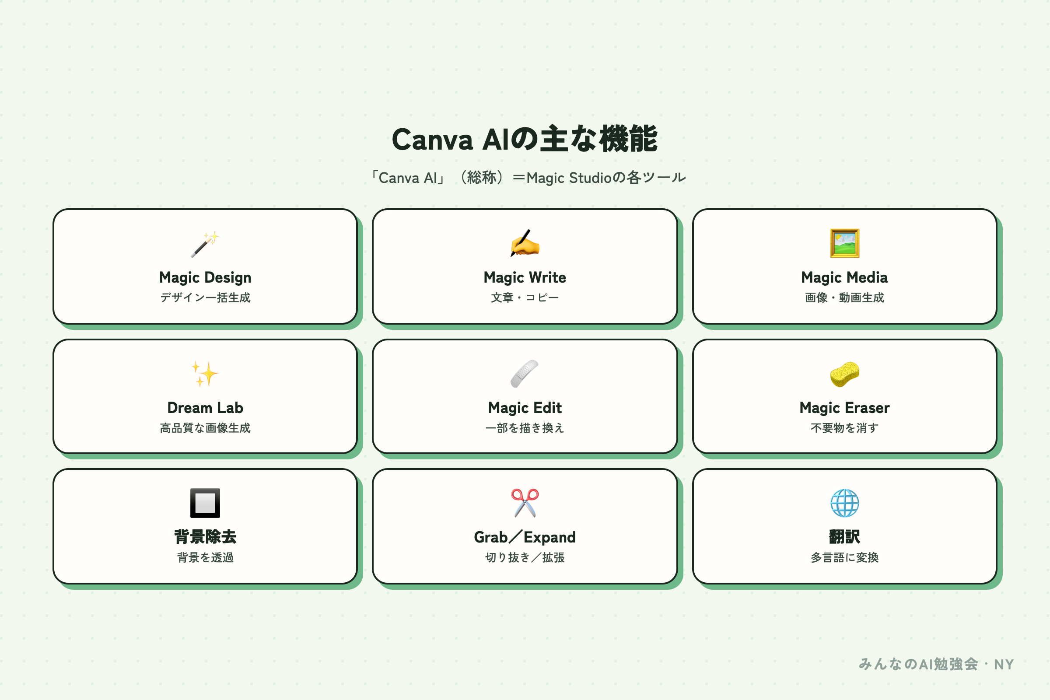1050x700 pixels.
Task: Select the "Magic Eraser" card title
Action: tap(844, 408)
